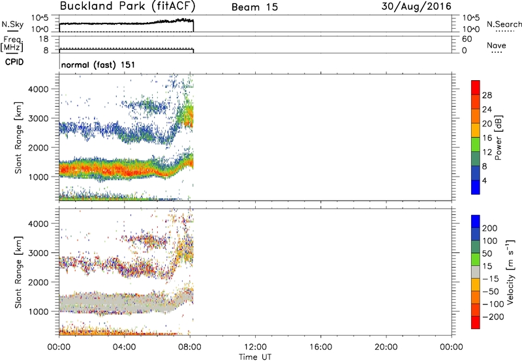This screenshot has height=361, width=522.
Task: Click the 'Buckland Park (fitACF)' title
Action: 127,7
